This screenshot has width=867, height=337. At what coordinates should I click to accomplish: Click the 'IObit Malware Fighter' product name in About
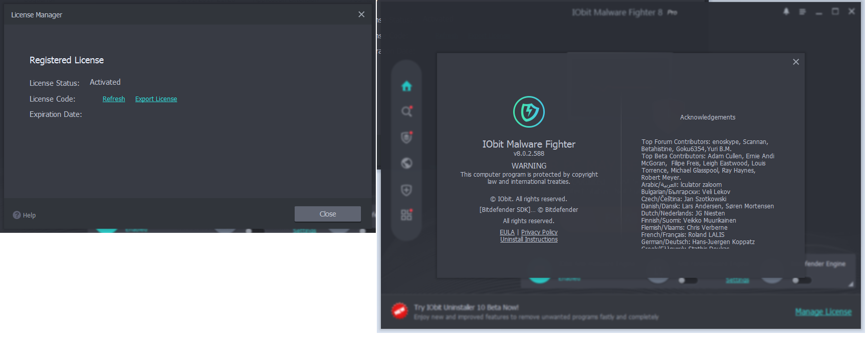(x=529, y=145)
